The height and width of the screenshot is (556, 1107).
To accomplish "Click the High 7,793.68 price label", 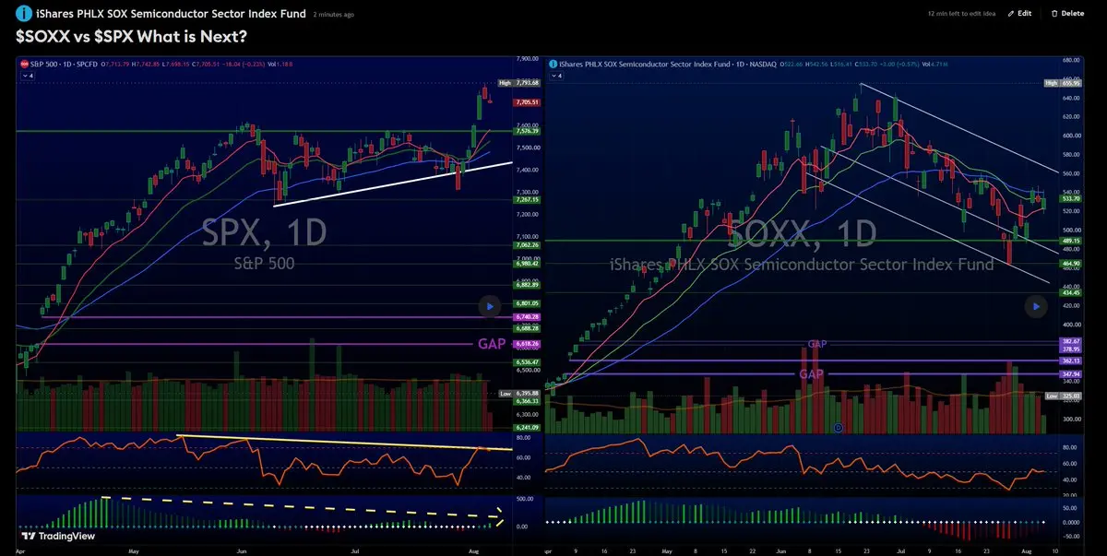I will click(518, 83).
